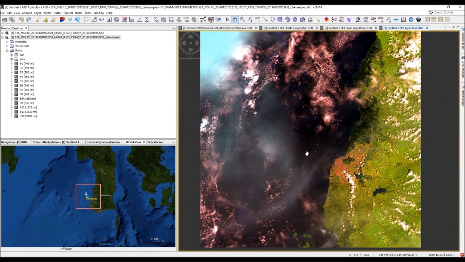Open Mask Manager side panel
This screenshot has height=262, width=465.
[x=463, y=96]
